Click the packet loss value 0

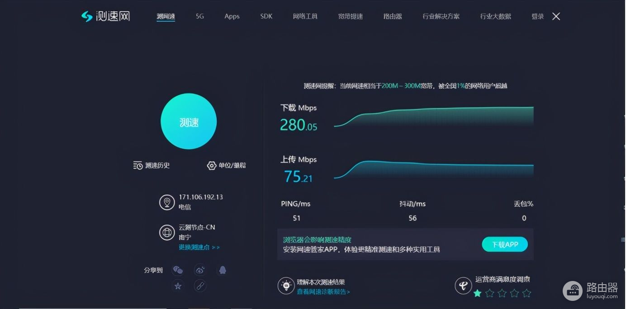tap(524, 218)
